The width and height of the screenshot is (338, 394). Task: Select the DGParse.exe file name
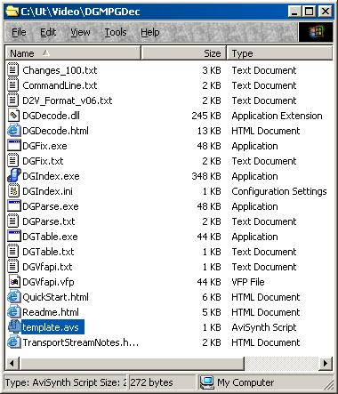point(51,206)
